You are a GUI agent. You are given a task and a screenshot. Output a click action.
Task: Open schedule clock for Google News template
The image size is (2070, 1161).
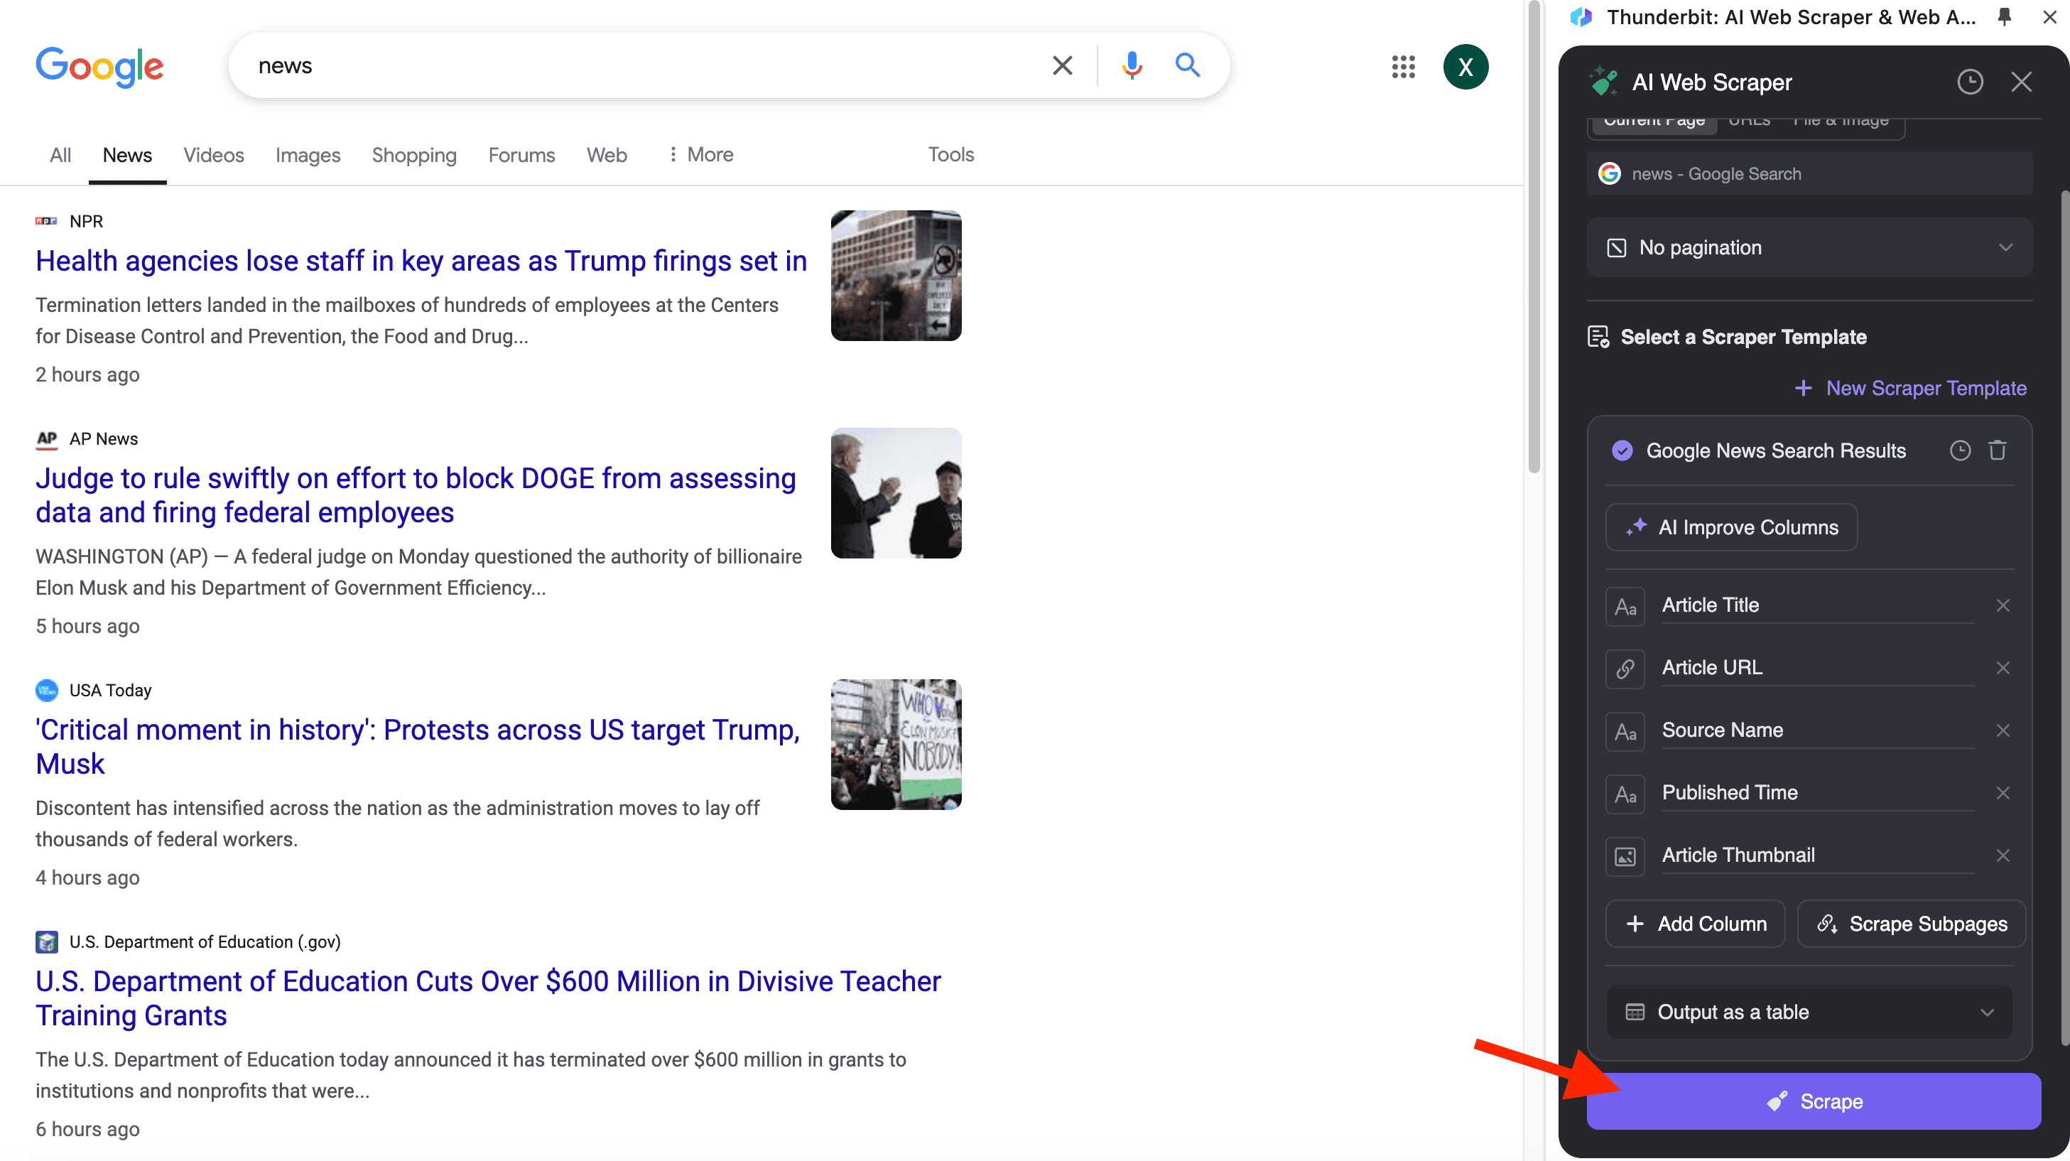[x=1960, y=450]
